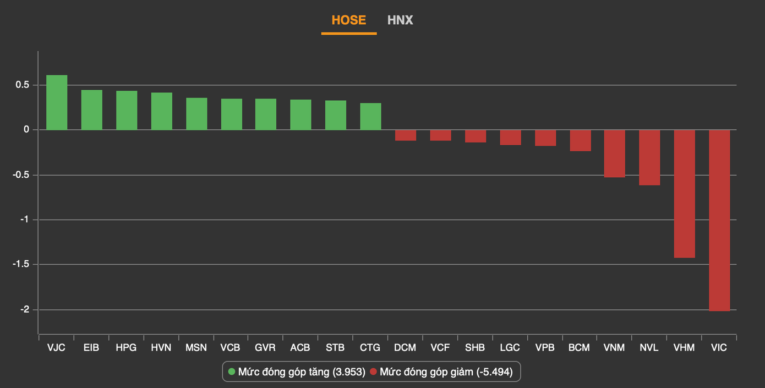Click the green STB bar
Screen dimensions: 765x388
click(x=336, y=115)
